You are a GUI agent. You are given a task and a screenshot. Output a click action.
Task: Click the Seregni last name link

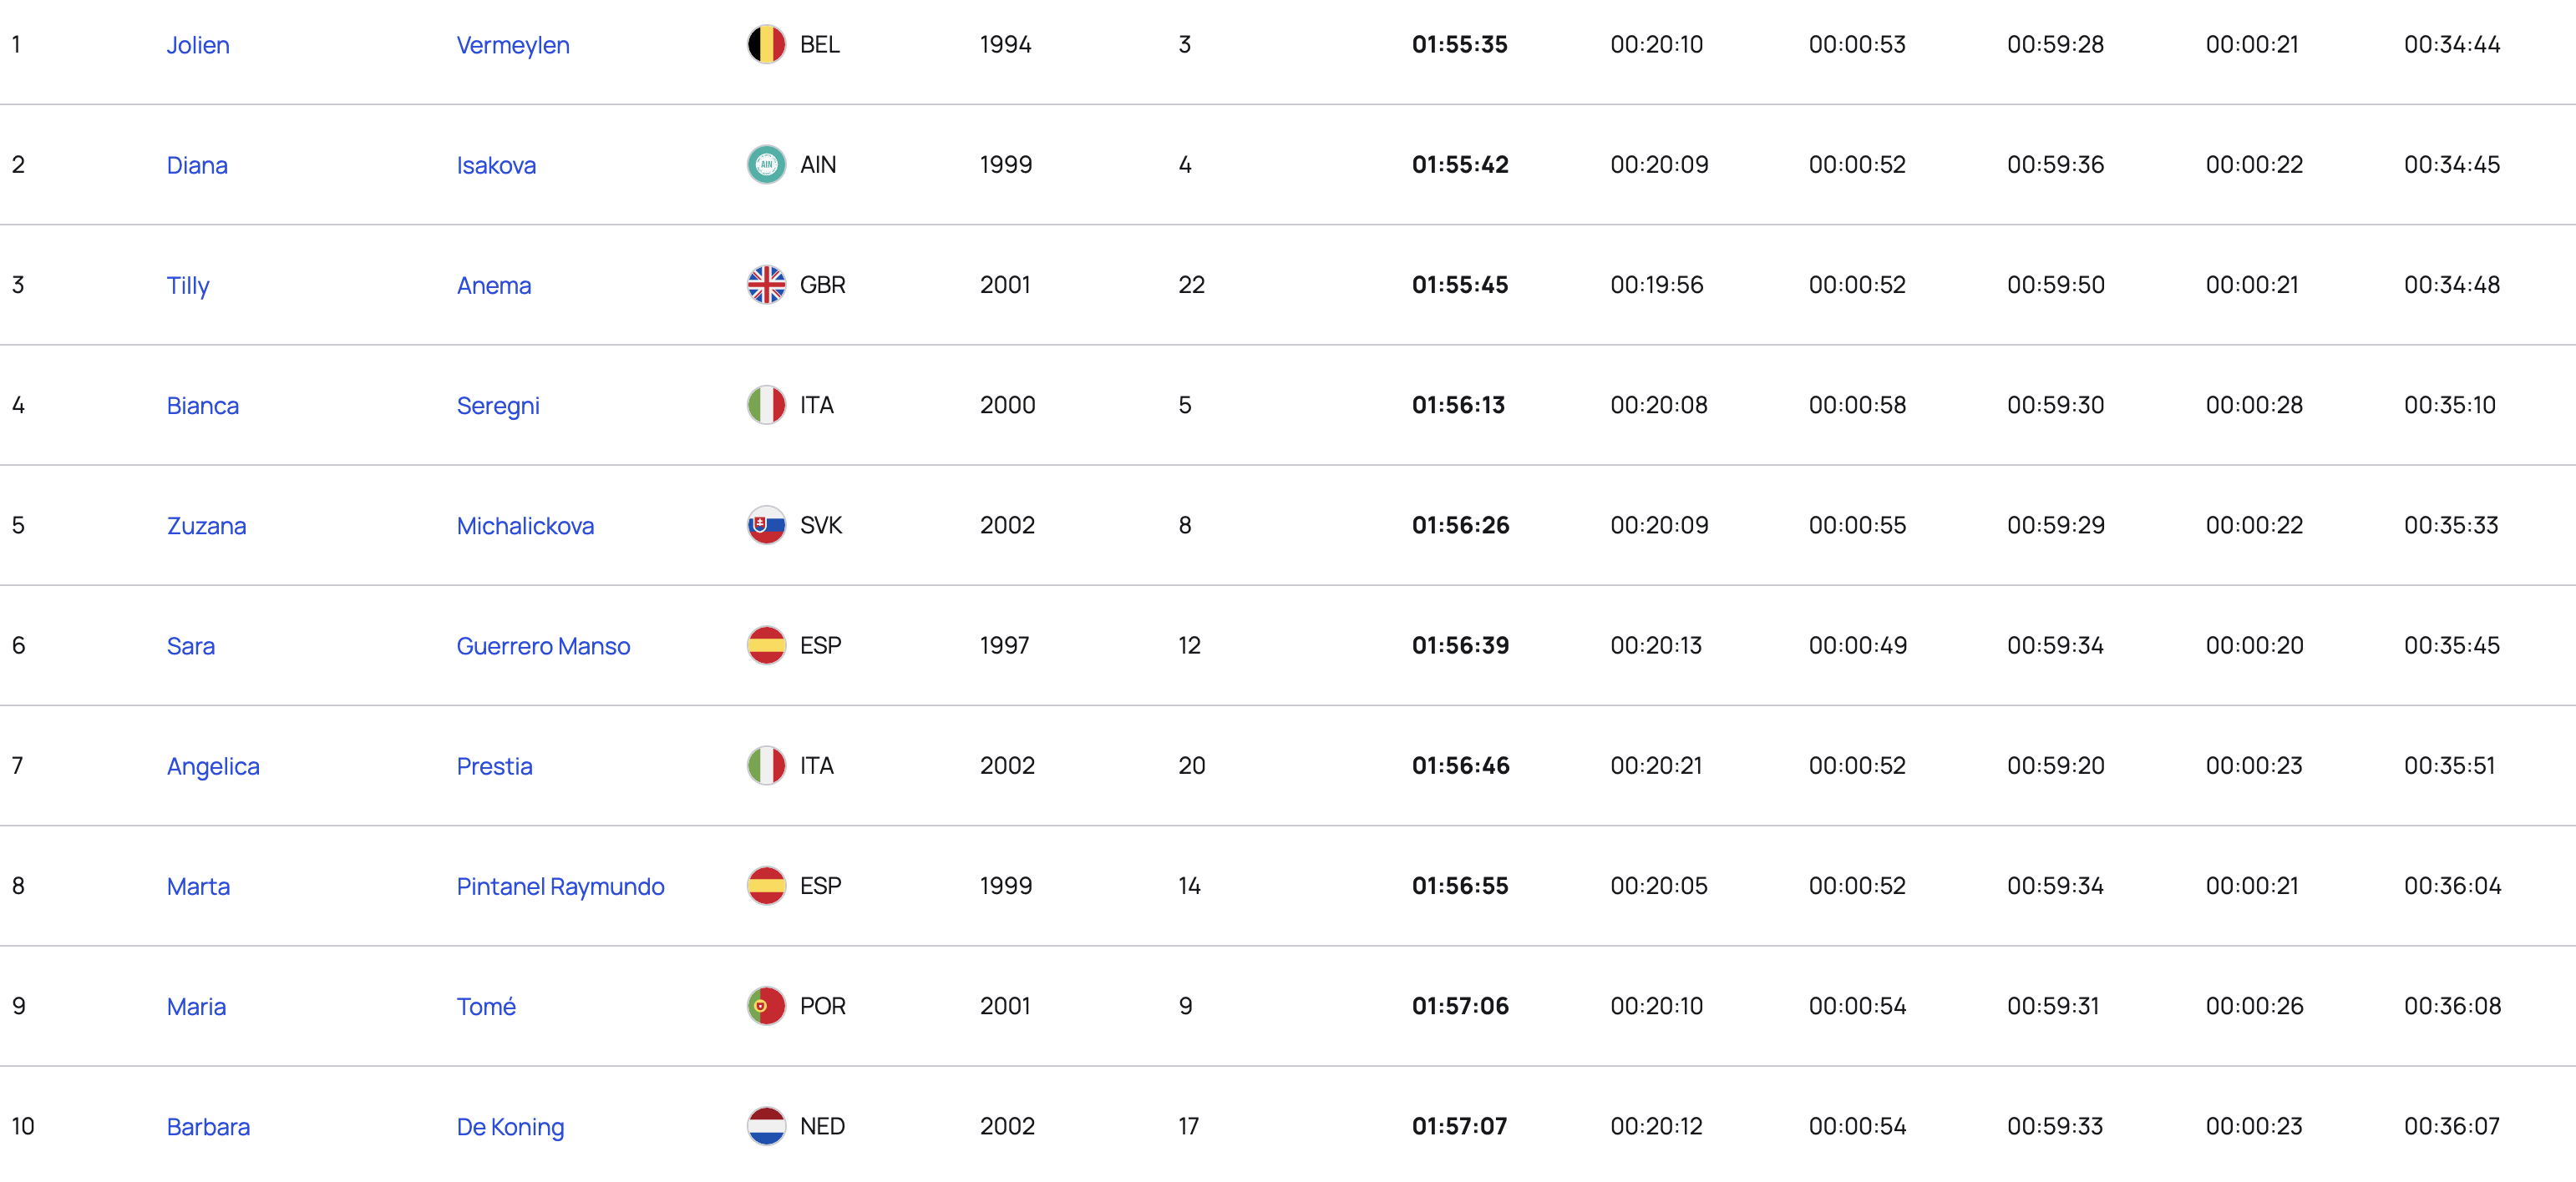(x=498, y=406)
